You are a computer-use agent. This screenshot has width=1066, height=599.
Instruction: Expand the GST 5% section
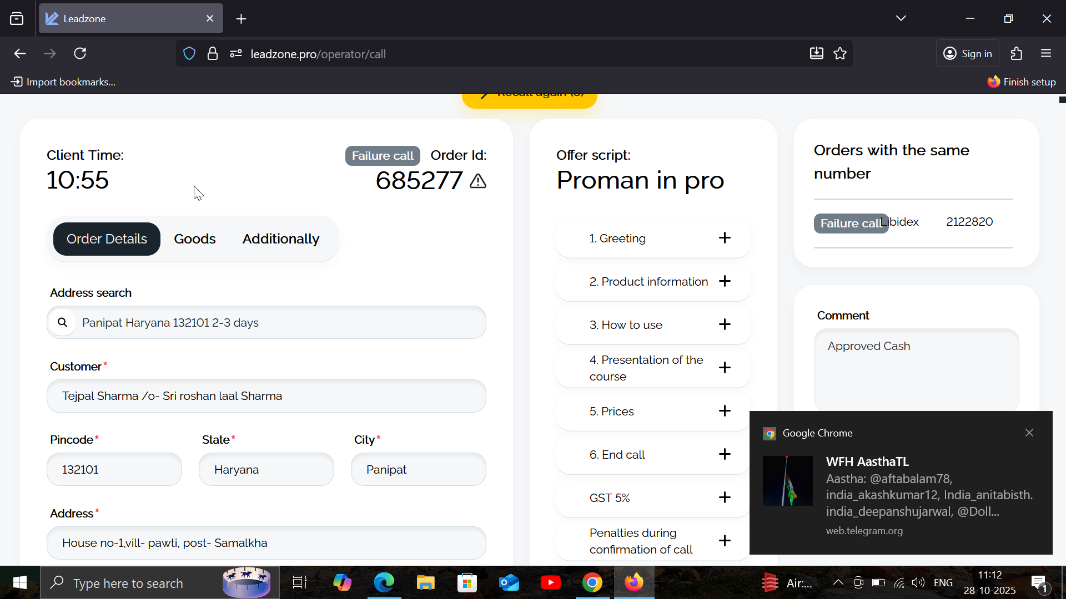click(x=725, y=498)
